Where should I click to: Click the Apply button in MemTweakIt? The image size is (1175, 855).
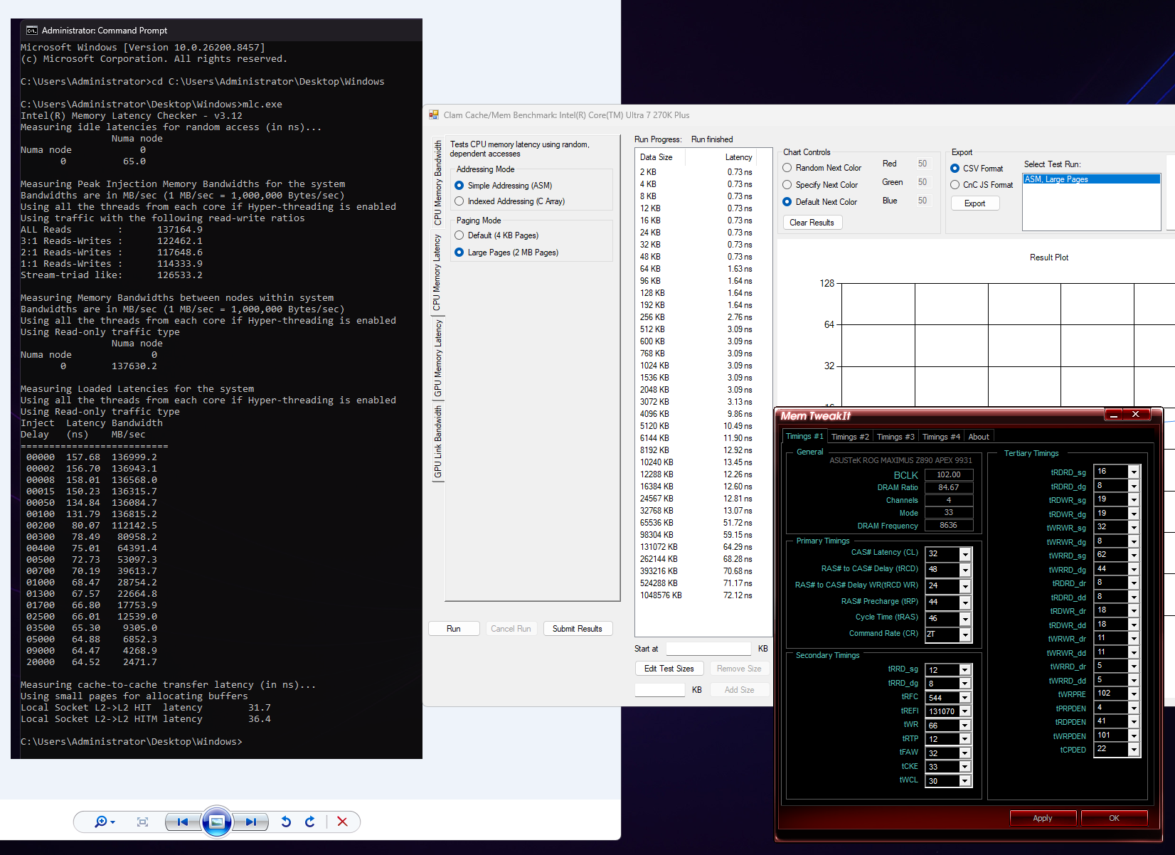click(1043, 818)
